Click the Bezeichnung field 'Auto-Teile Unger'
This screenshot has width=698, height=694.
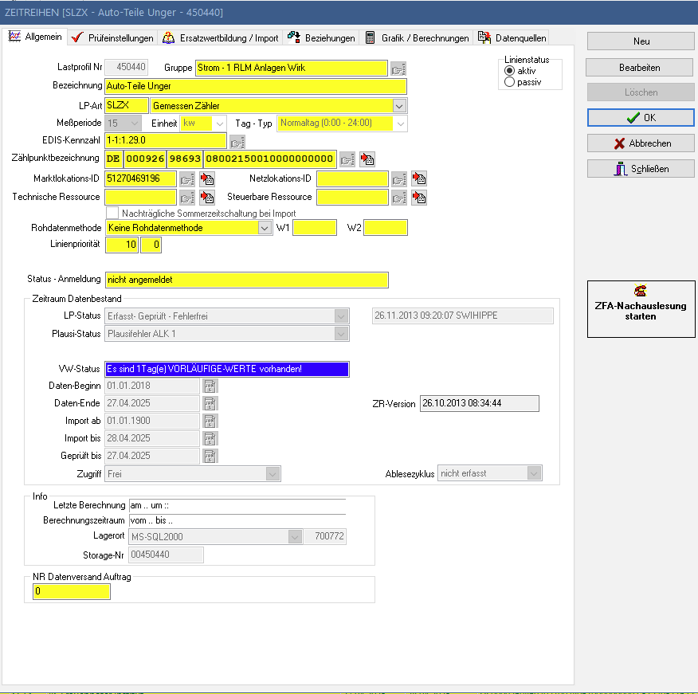click(x=256, y=86)
